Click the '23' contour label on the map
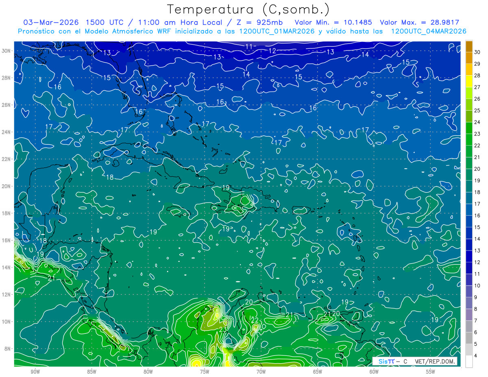Viewport: 488px width, 377px height. (x=223, y=329)
